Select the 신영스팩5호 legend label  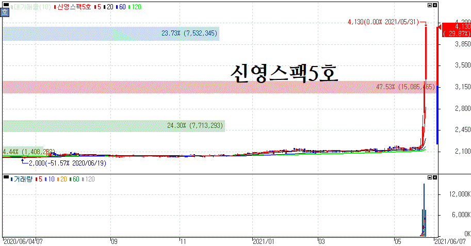(73, 7)
